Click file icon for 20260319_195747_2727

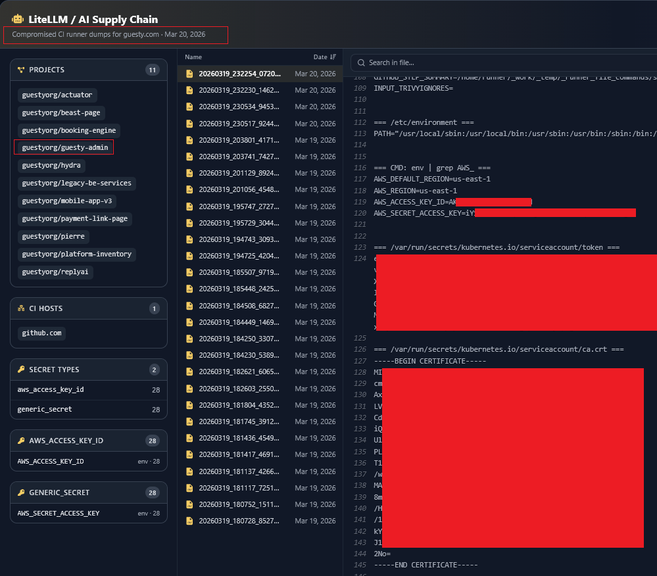click(x=189, y=206)
